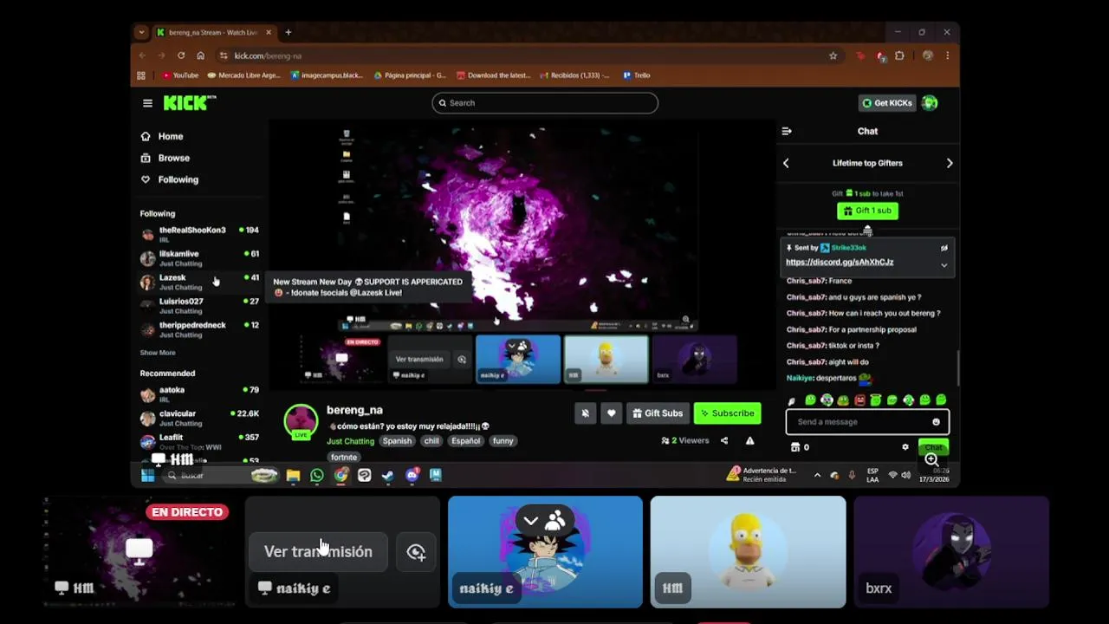
Task: Follow channel with heart button
Action: [x=612, y=413]
